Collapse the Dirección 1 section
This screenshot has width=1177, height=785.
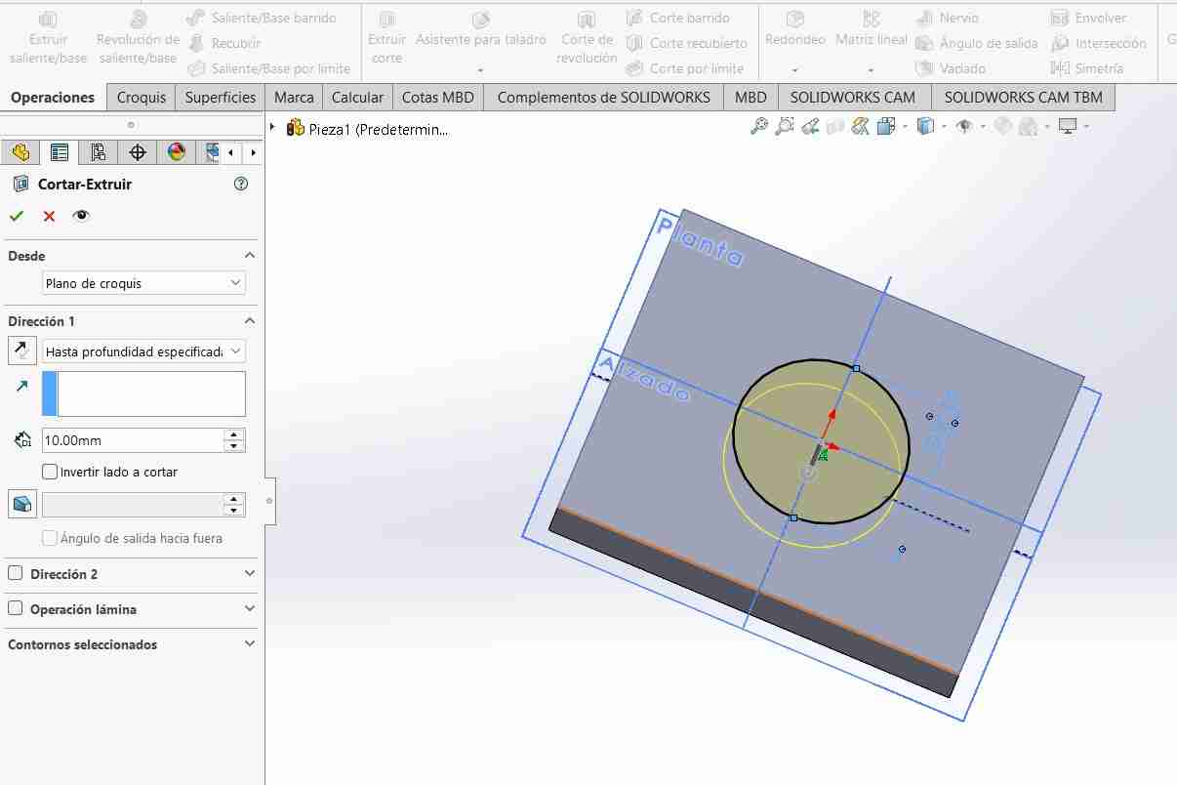(x=250, y=321)
